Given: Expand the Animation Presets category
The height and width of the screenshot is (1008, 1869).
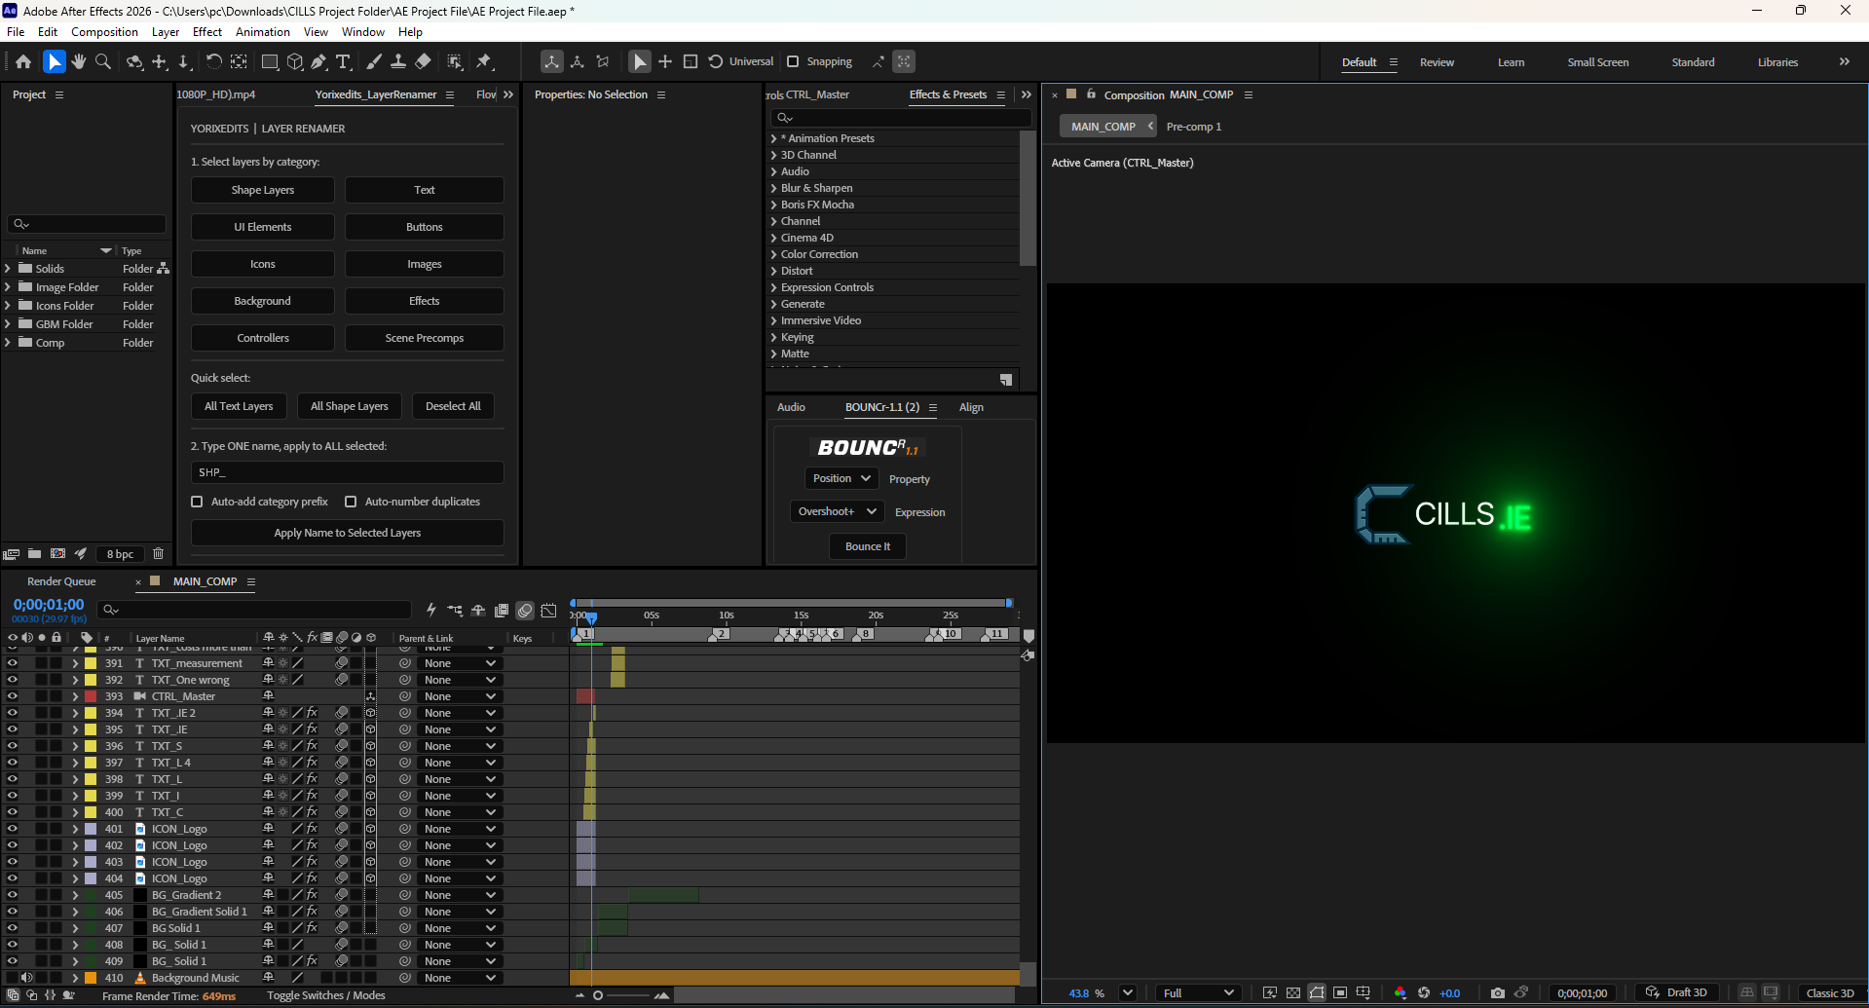Looking at the screenshot, I should coord(774,138).
